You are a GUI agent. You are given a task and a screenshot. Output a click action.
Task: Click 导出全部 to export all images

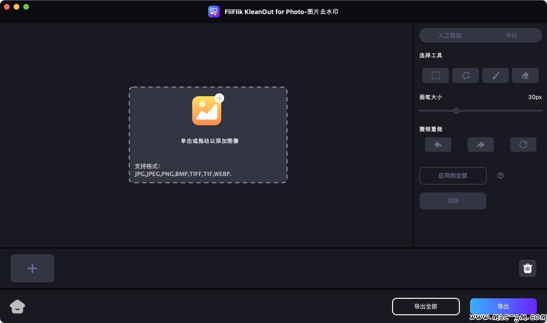[x=426, y=307]
